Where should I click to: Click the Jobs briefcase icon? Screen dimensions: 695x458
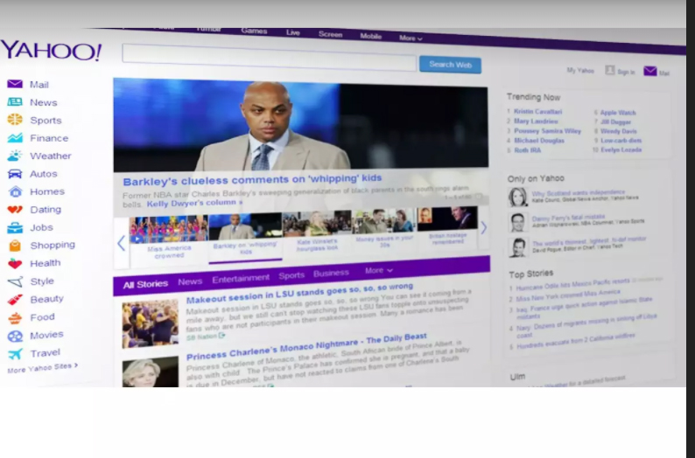point(15,227)
